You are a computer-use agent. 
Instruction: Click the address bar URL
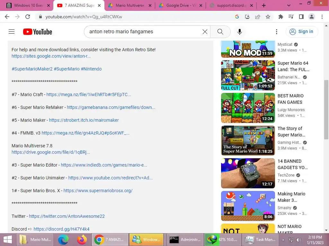pos(84,17)
